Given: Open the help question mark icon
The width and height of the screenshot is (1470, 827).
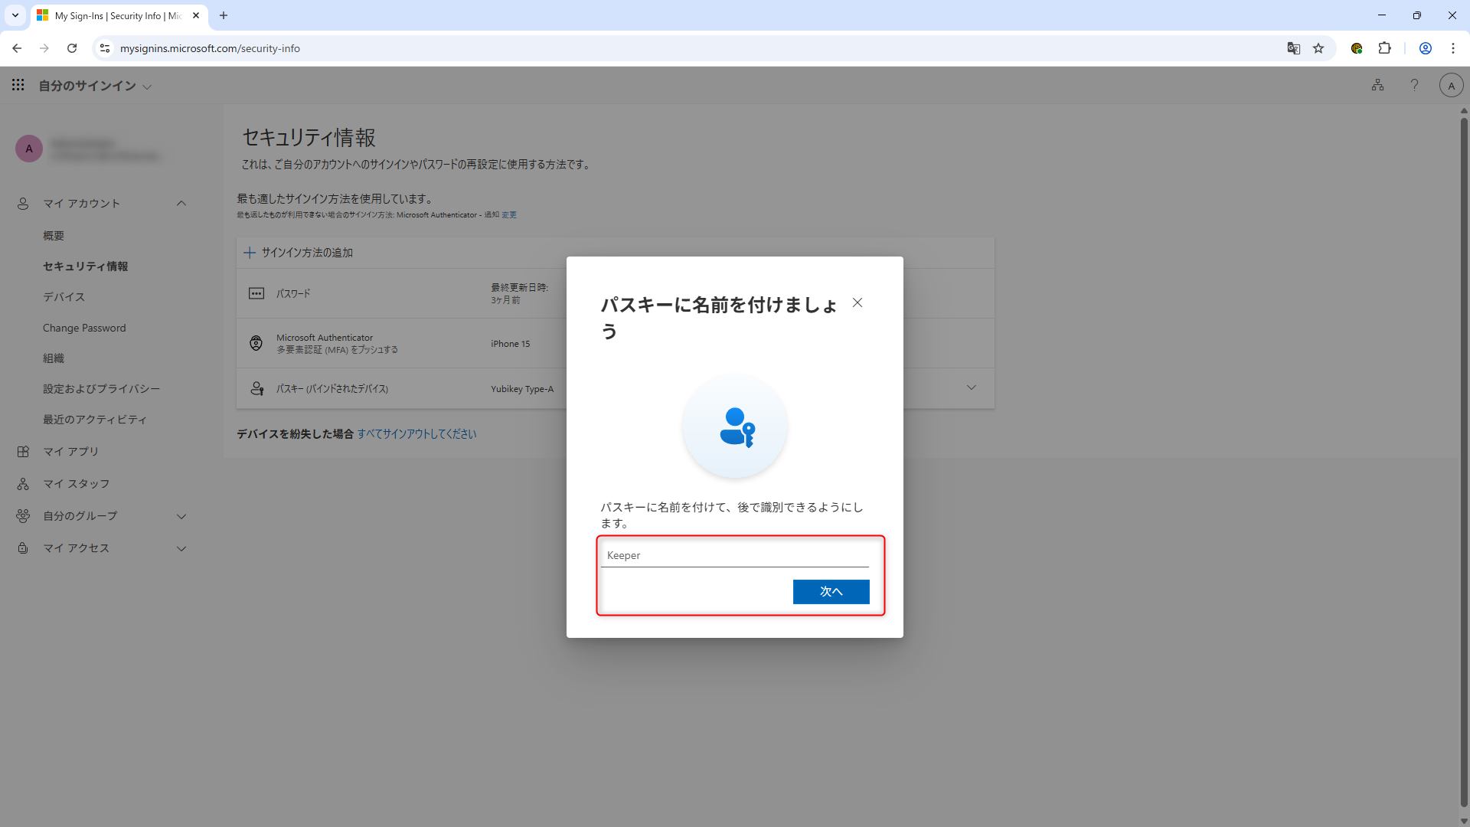Looking at the screenshot, I should tap(1414, 85).
